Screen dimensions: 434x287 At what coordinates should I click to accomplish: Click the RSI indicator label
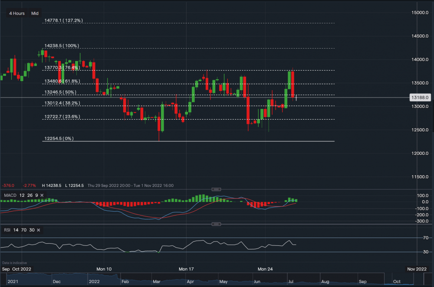[7, 230]
